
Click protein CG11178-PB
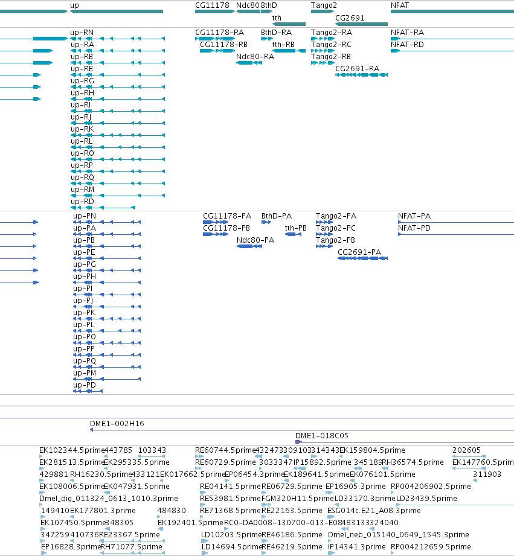pyautogui.click(x=226, y=228)
